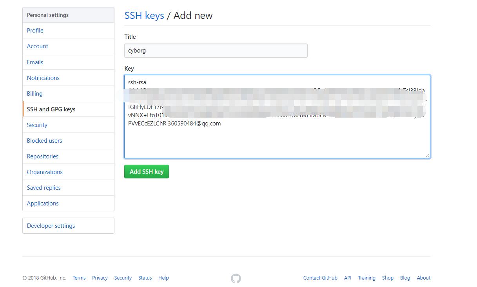The height and width of the screenshot is (287, 477).
Task: Open Emails settings
Action: coord(68,62)
